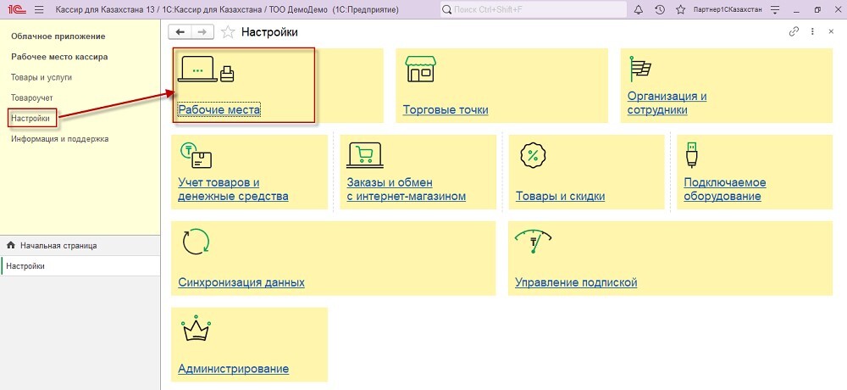Viewport: 847px width, 390px height.
Task: Open Учет товаров и денежные средства
Action: pyautogui.click(x=234, y=189)
